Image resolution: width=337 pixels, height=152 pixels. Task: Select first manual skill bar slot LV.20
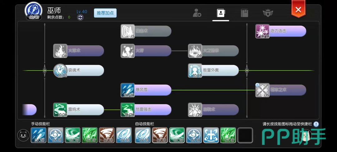[x=39, y=135]
